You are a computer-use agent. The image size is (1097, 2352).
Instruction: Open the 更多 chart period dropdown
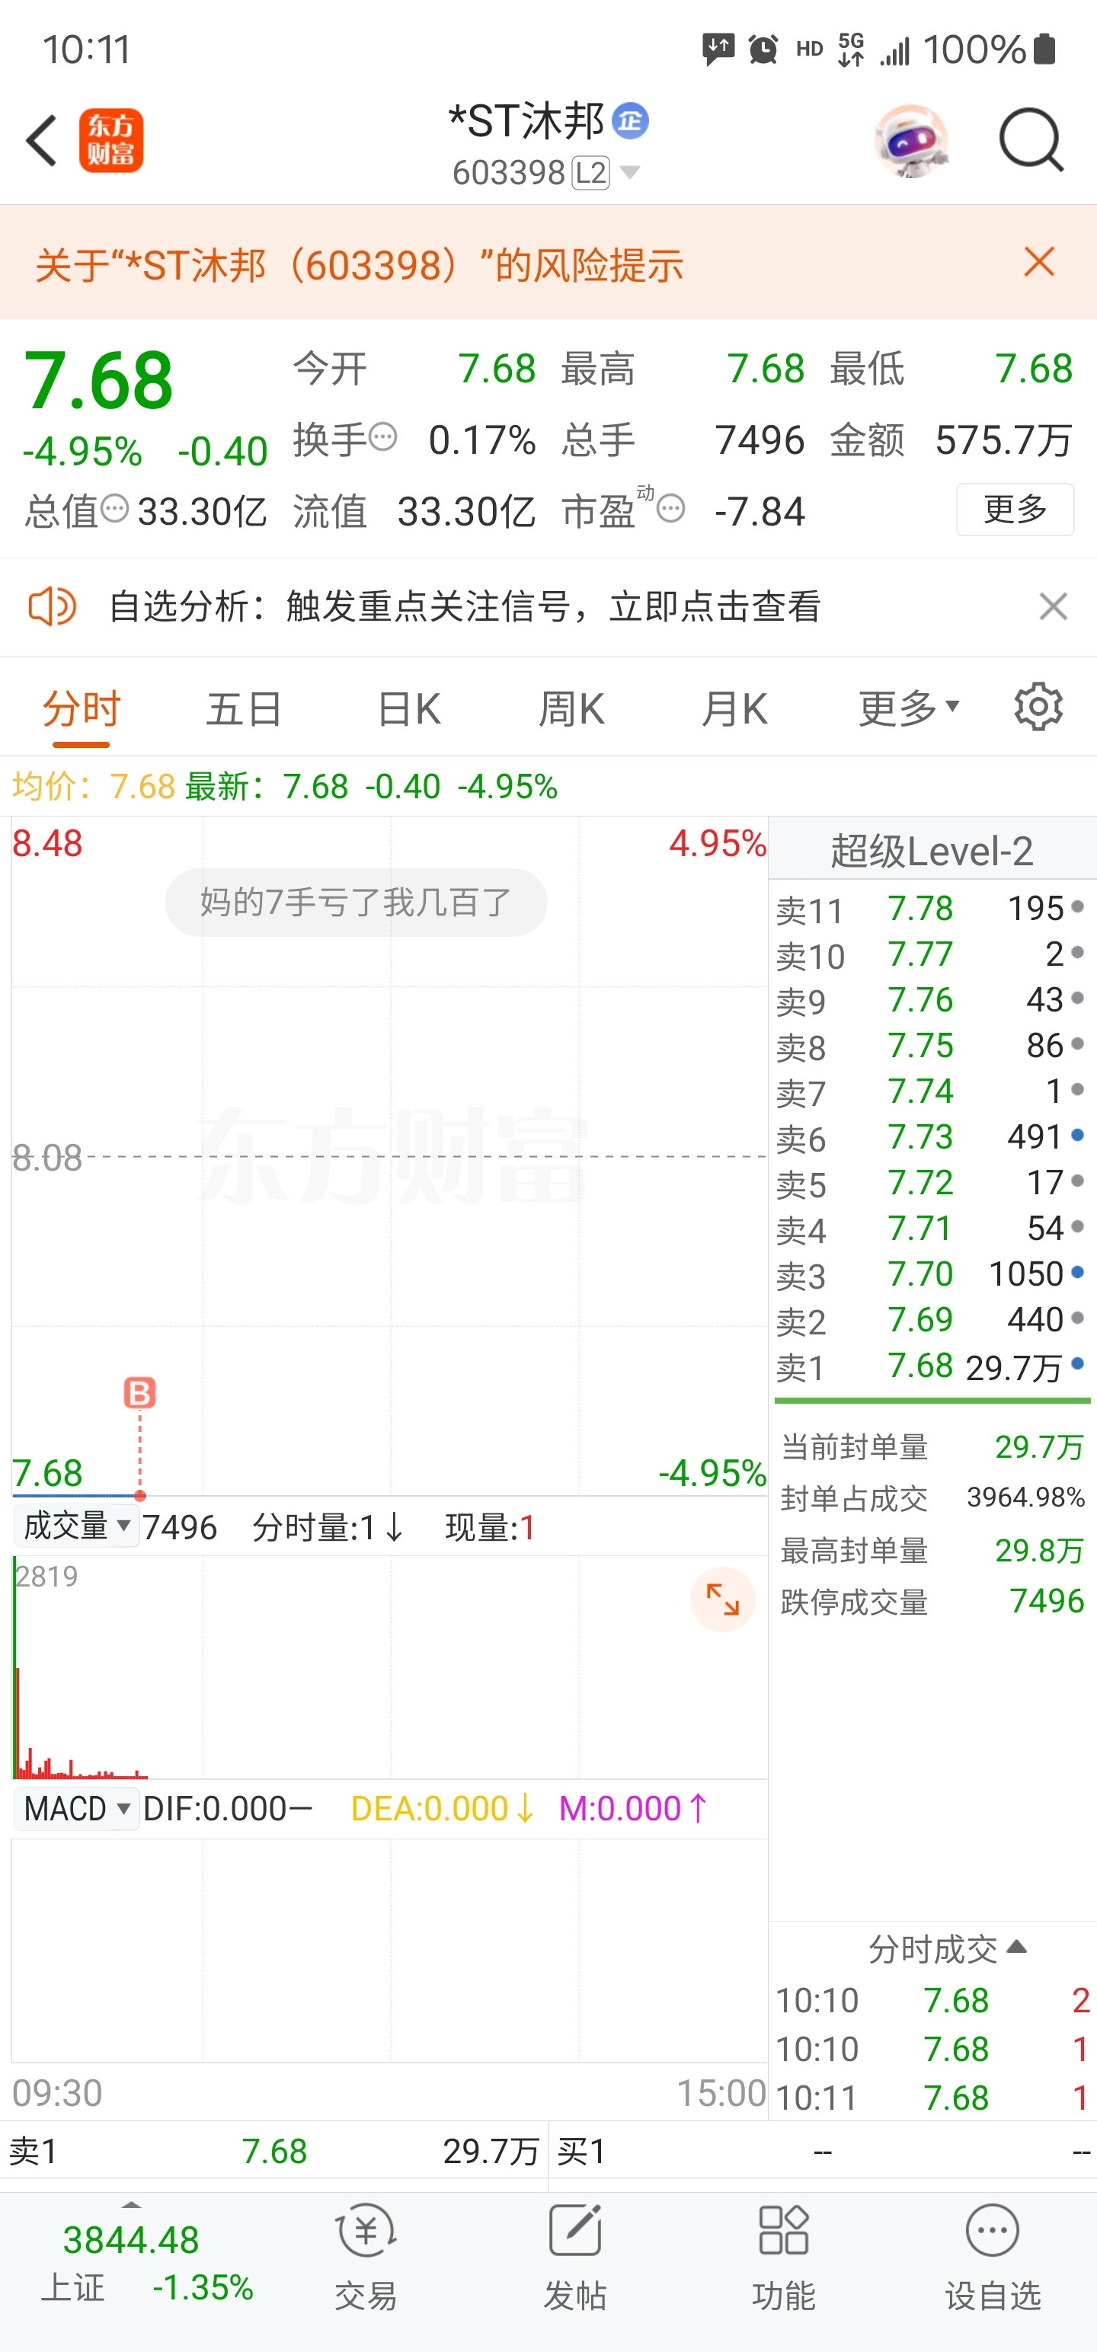tap(909, 708)
